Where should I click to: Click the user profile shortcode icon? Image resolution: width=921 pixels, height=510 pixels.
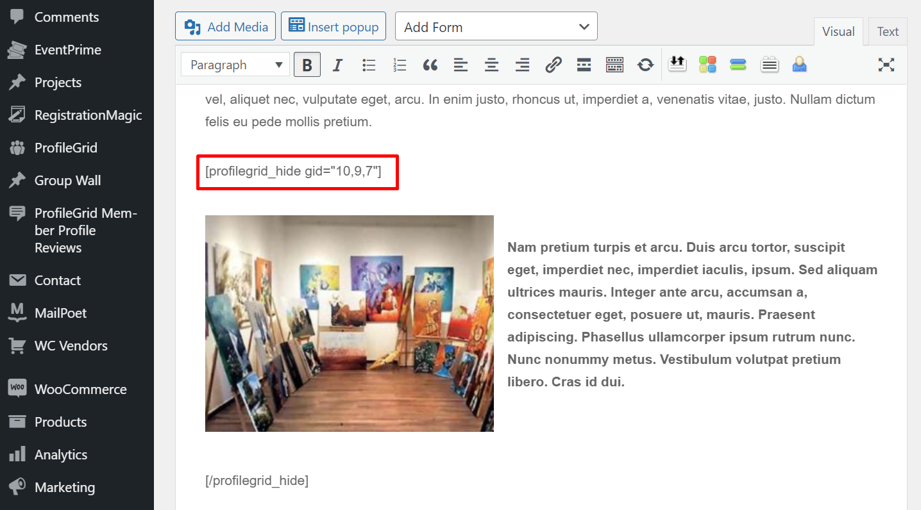[x=799, y=65]
